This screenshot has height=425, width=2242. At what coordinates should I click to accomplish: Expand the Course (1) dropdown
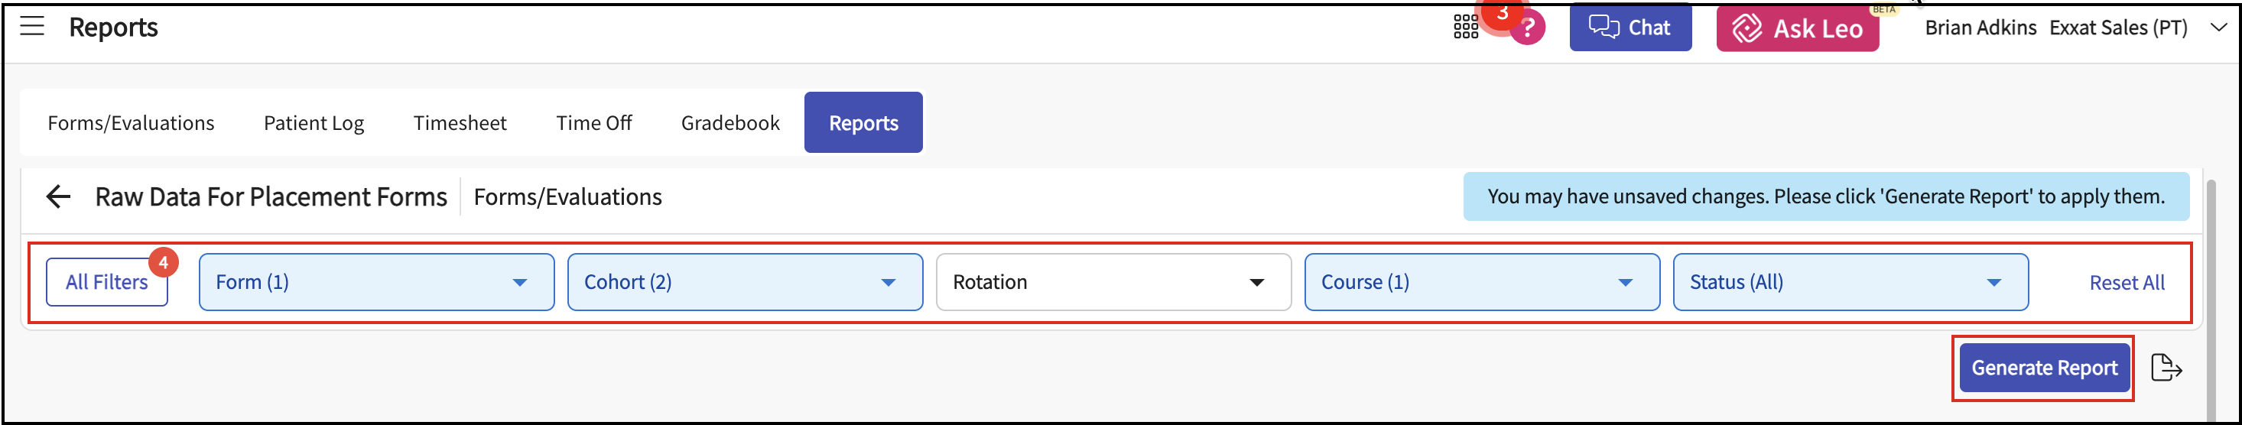(1481, 282)
